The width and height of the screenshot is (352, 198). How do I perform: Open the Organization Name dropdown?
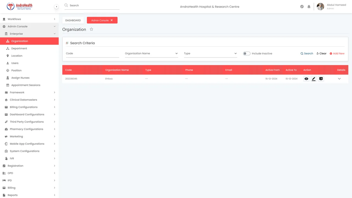click(x=152, y=54)
